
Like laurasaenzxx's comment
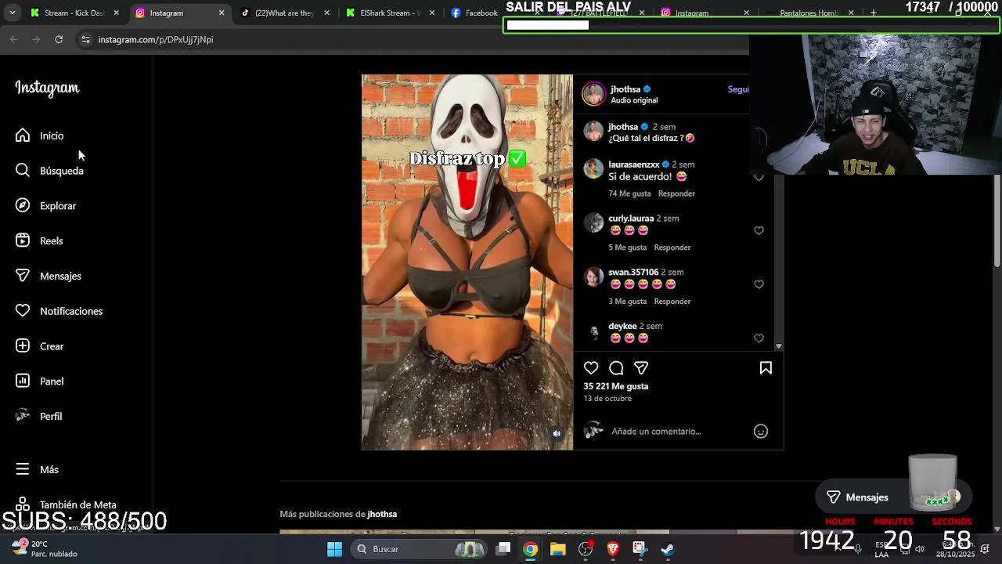pyautogui.click(x=759, y=177)
